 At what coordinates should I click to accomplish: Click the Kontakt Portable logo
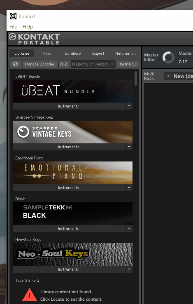click(34, 39)
